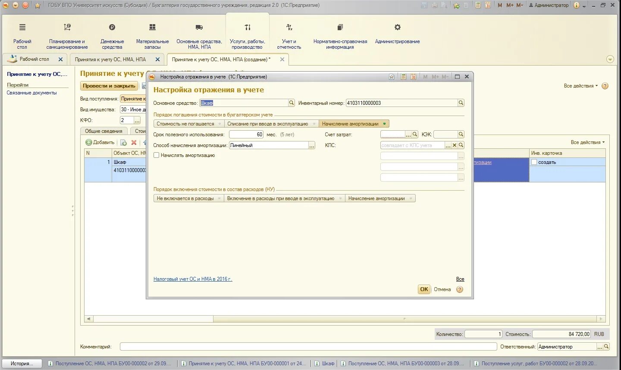
Task: Click the Добавить button in the table toolbar
Action: pos(100,142)
